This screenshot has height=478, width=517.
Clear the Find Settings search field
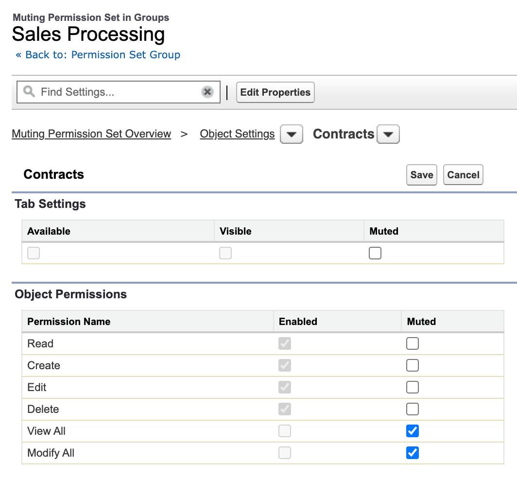pyautogui.click(x=207, y=92)
